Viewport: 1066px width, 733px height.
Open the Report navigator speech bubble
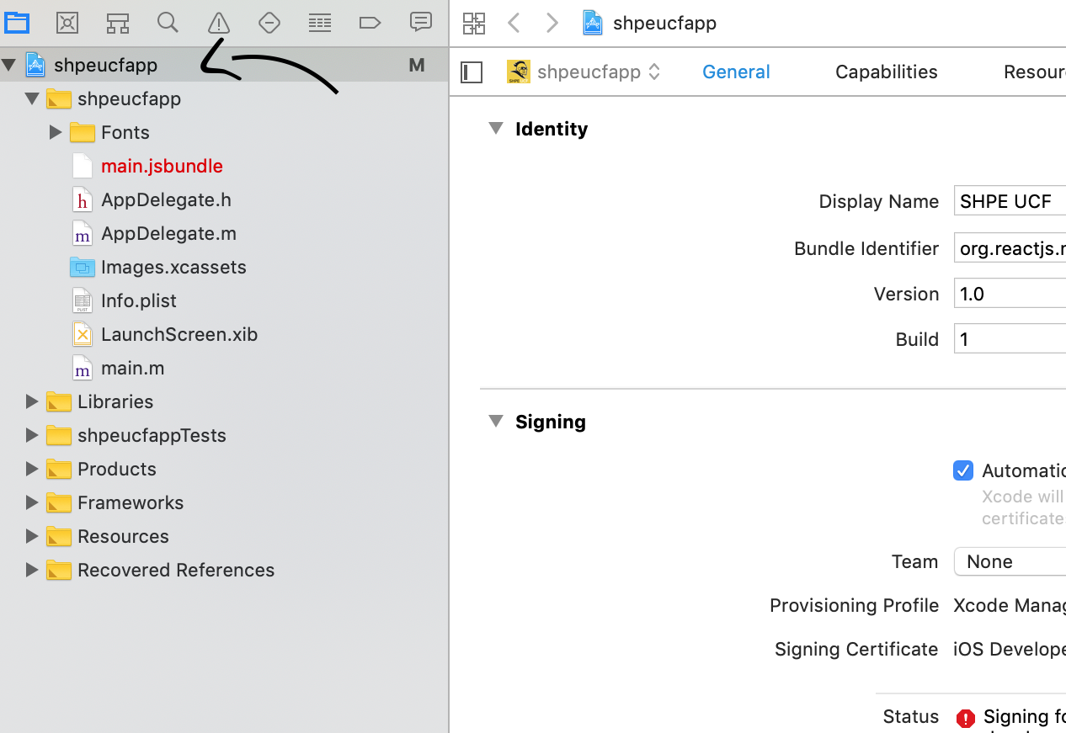pos(421,23)
